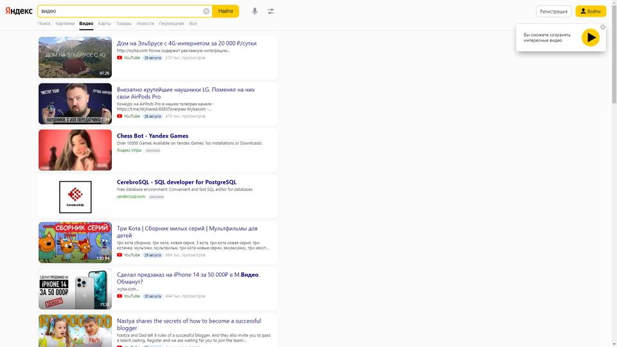The image size is (617, 347).
Task: Open the Регистрация button
Action: pyautogui.click(x=553, y=12)
